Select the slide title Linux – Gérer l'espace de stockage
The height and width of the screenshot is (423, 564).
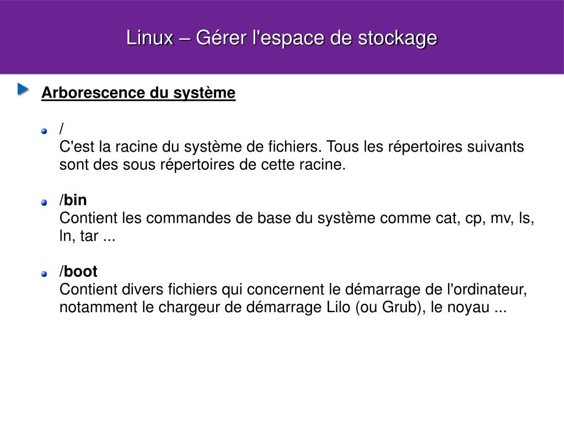click(x=282, y=38)
